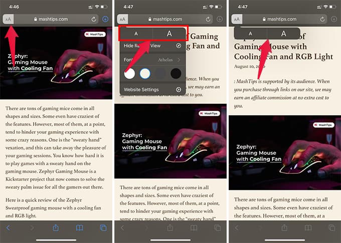Tap the back arrow in middle screenshot toolbar

[122, 228]
